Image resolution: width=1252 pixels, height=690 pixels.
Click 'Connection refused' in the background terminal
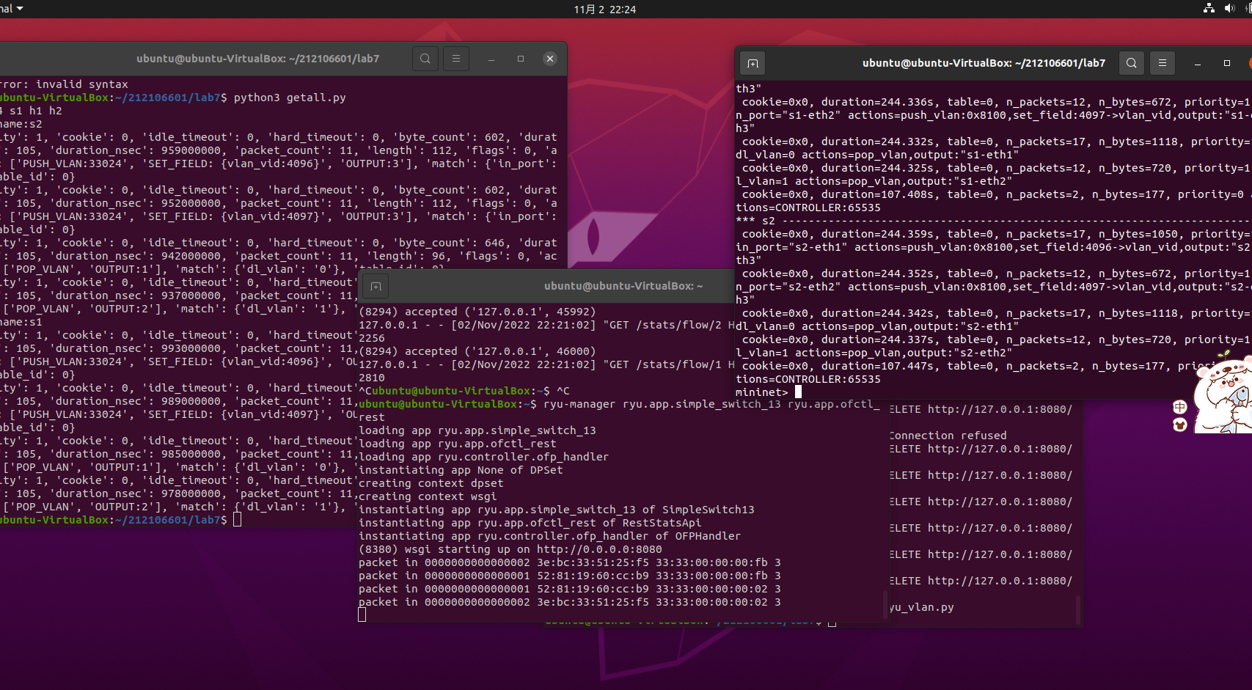pos(948,436)
